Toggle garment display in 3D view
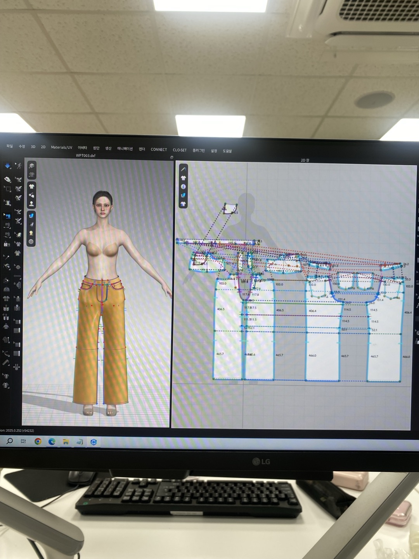The image size is (419, 559). pyautogui.click(x=31, y=186)
